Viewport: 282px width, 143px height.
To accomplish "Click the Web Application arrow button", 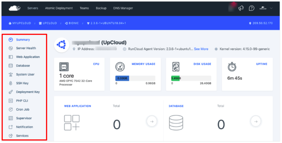I will click(152, 121).
